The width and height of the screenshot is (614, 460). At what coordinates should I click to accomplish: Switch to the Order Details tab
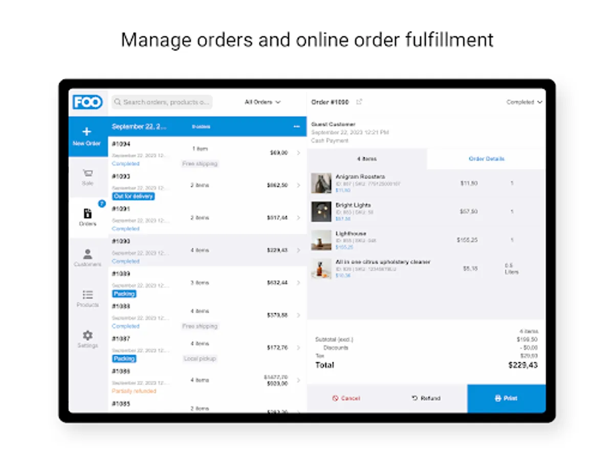(x=487, y=159)
